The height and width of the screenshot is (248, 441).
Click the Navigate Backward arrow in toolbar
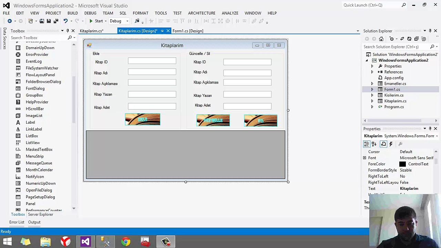coord(9,21)
